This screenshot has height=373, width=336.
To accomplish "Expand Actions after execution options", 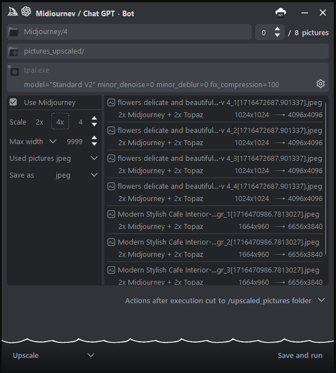I will tap(321, 300).
